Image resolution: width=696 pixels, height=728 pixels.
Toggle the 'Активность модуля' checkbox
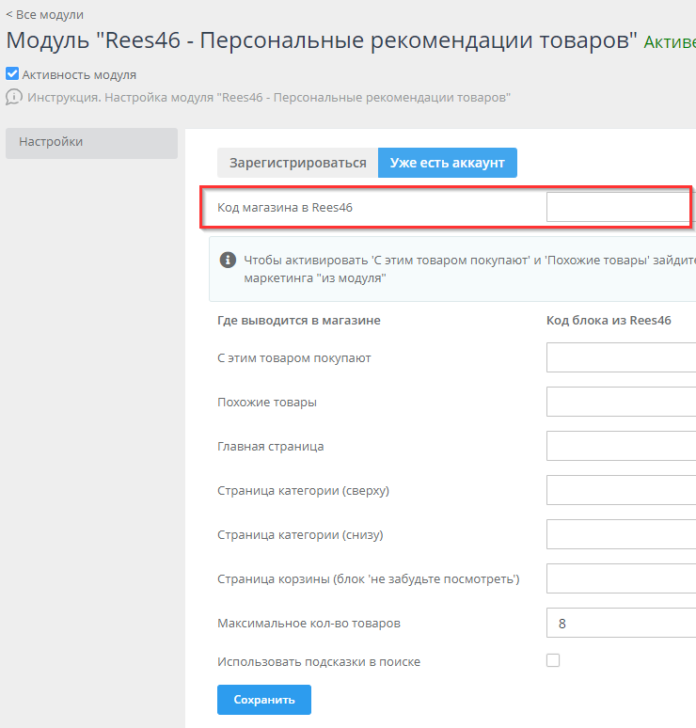coord(12,74)
